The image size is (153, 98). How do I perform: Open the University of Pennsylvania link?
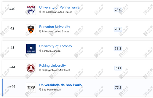click(59, 7)
